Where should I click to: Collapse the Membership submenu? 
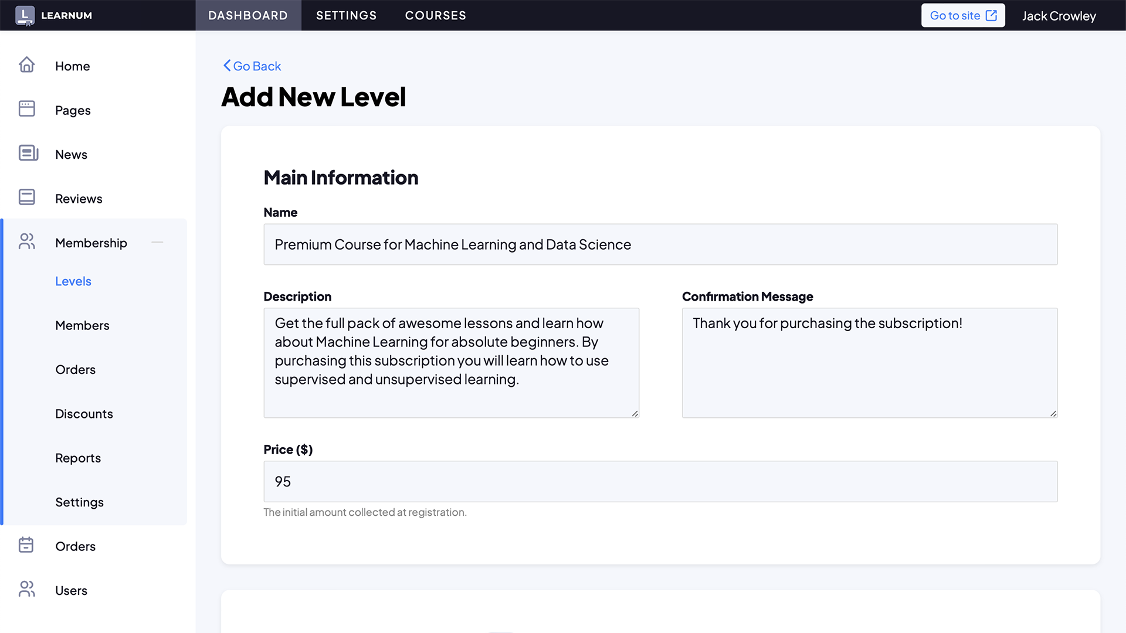tap(157, 242)
